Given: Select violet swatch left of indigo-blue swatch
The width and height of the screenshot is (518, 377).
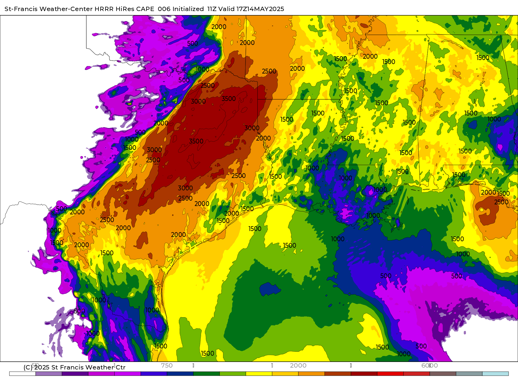Looking at the screenshot, I should point(128,374).
